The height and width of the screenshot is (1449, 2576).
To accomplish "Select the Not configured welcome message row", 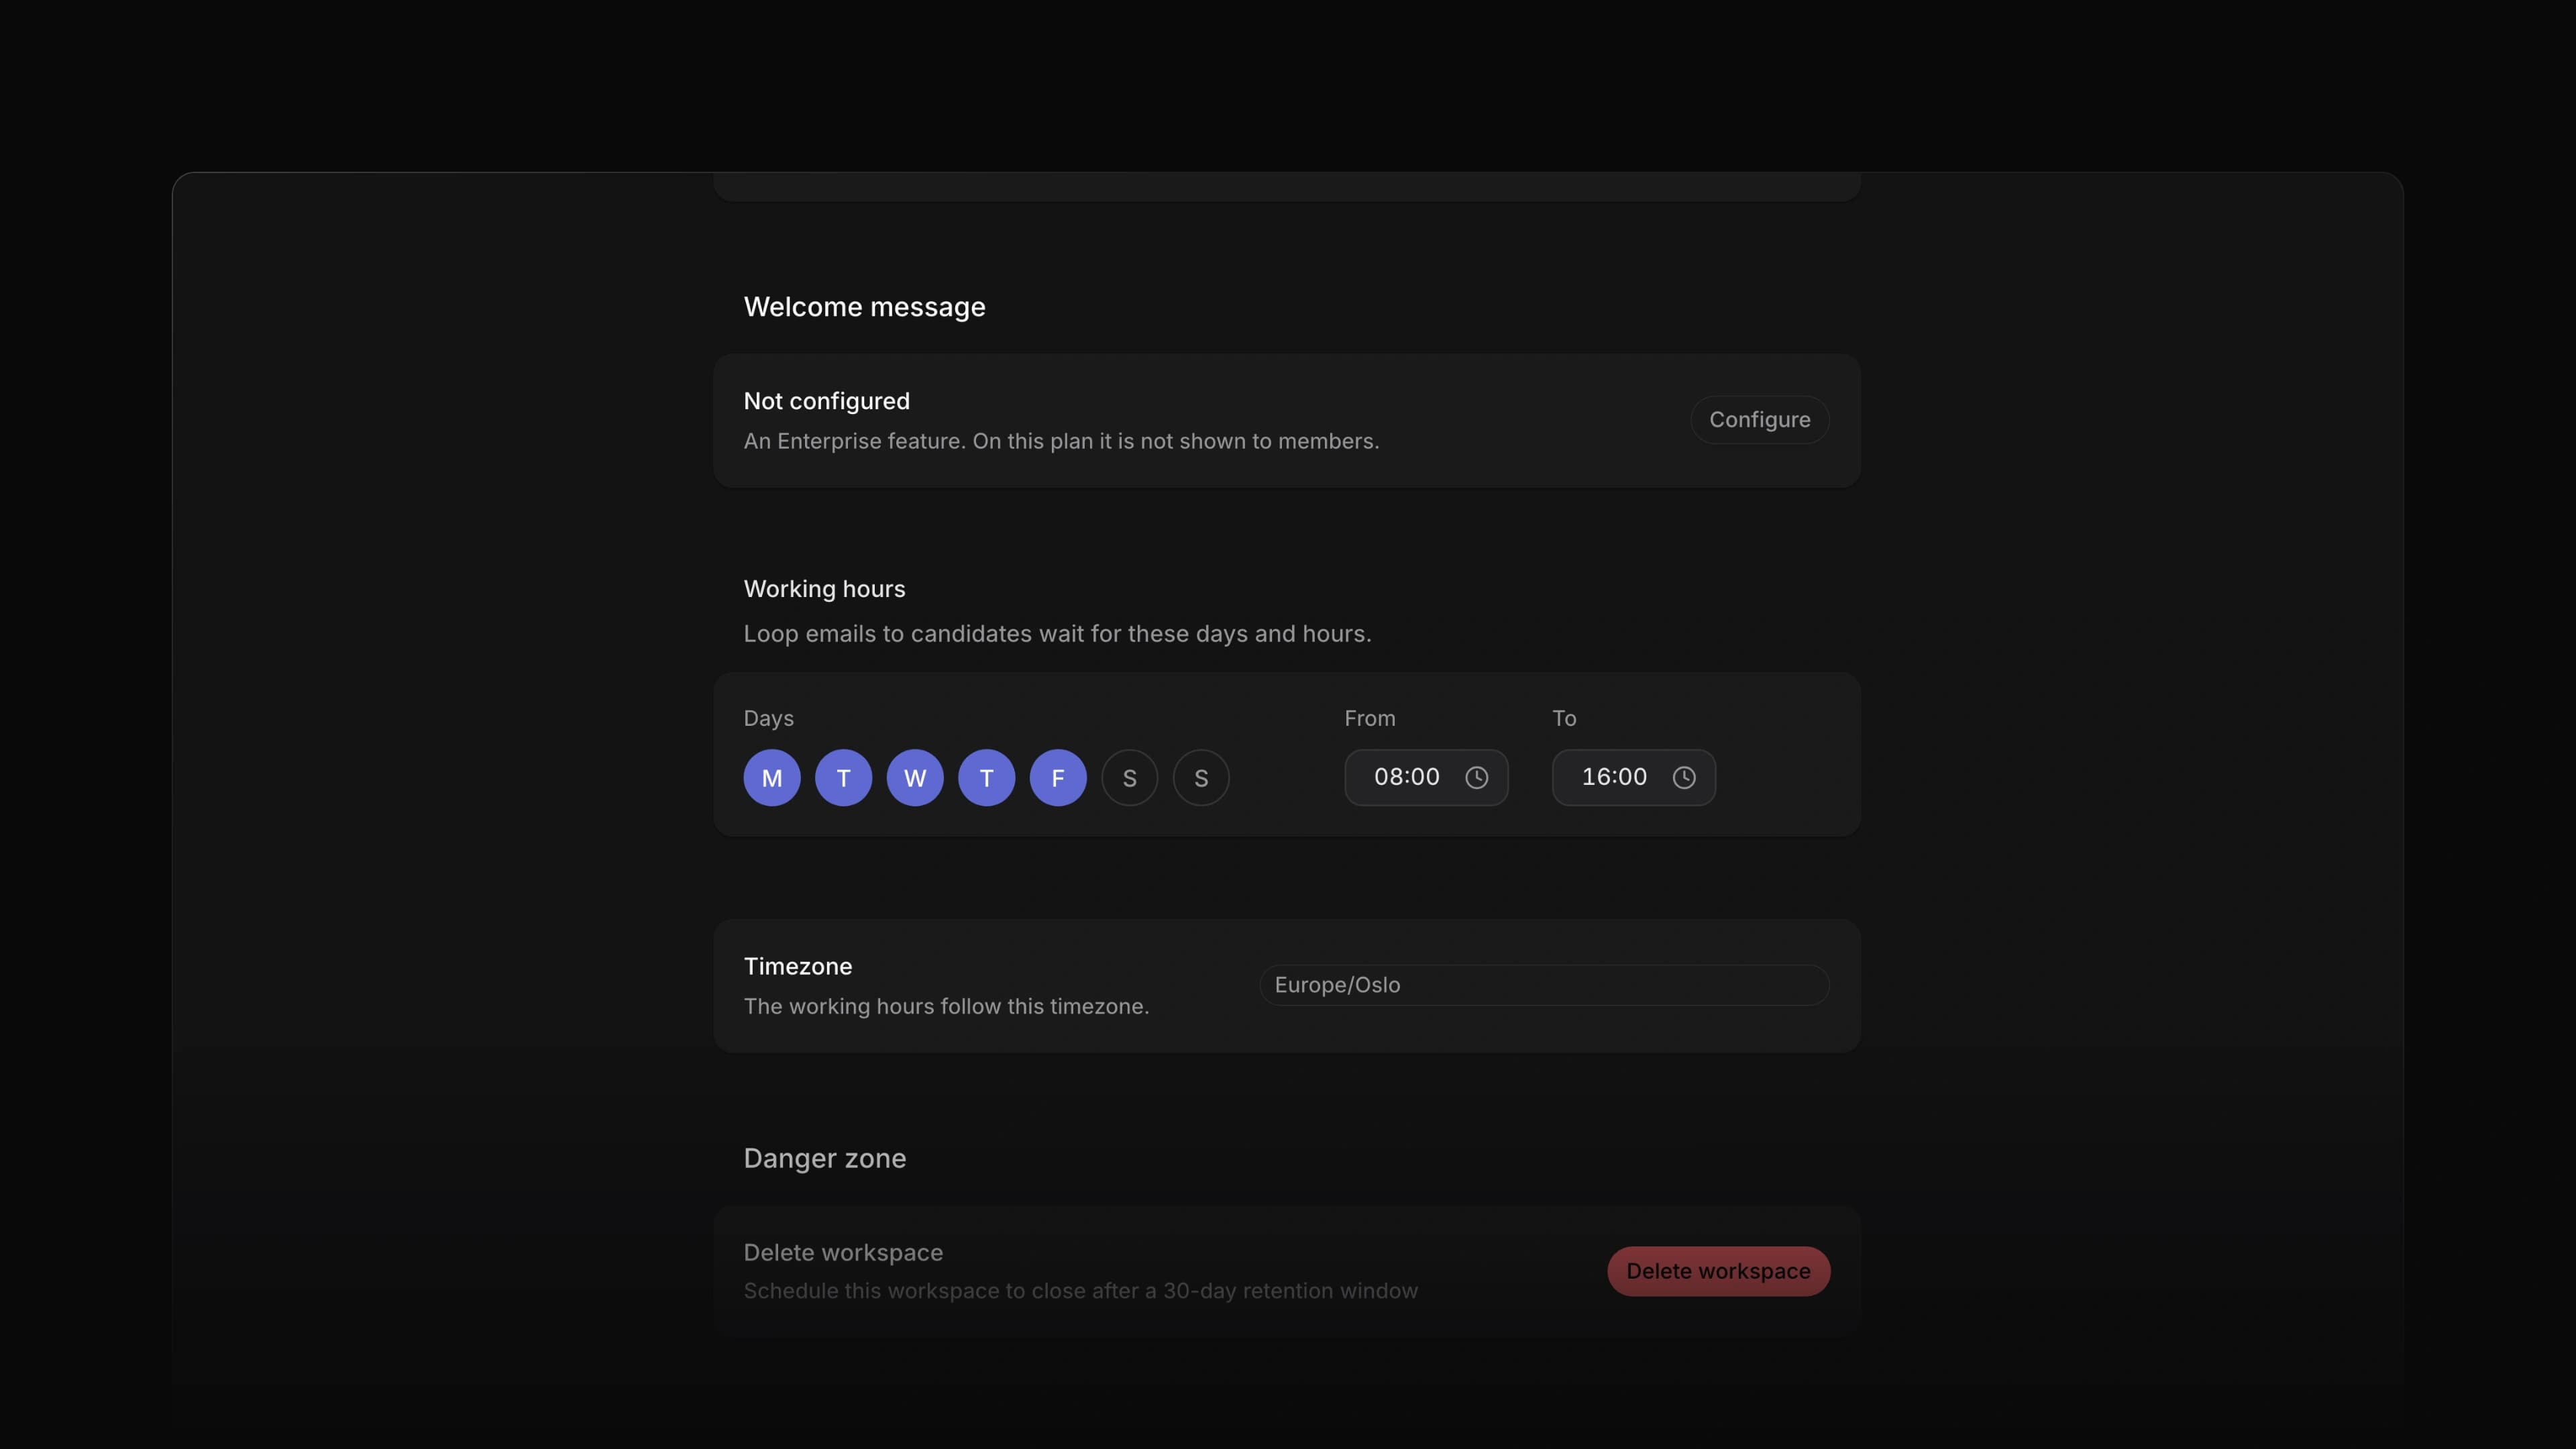I will [1287, 420].
